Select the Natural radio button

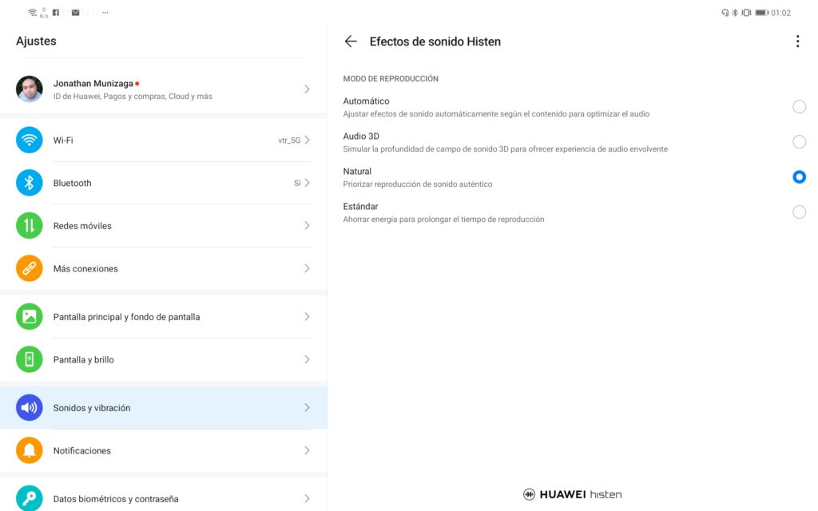point(799,177)
